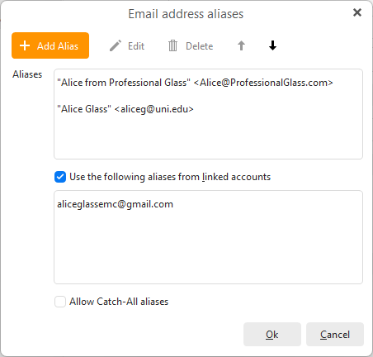Viewport: 373px width, 357px height.
Task: Click the pencil Edit icon
Action: [116, 45]
